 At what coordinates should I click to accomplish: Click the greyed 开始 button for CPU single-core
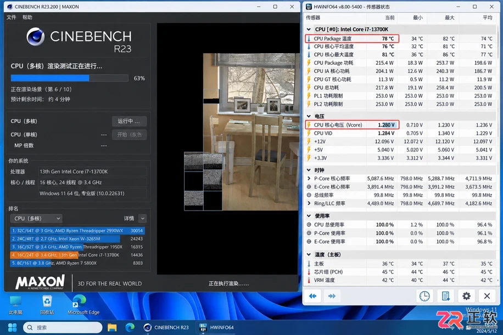[129, 134]
